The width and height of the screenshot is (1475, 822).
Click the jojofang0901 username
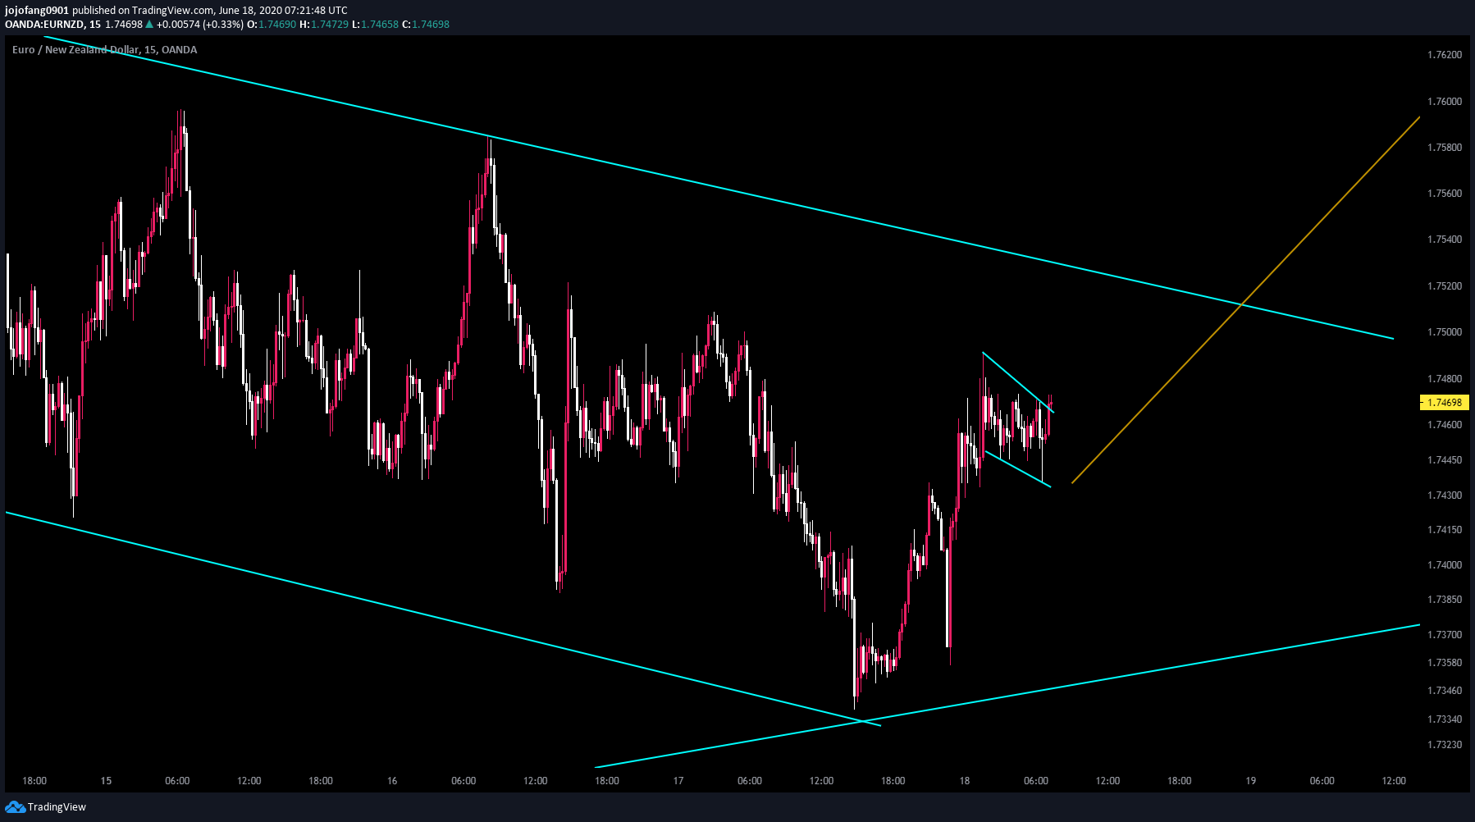click(x=37, y=11)
